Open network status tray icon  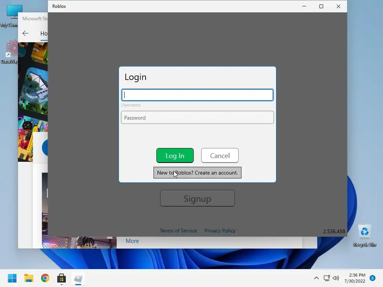coord(327,278)
